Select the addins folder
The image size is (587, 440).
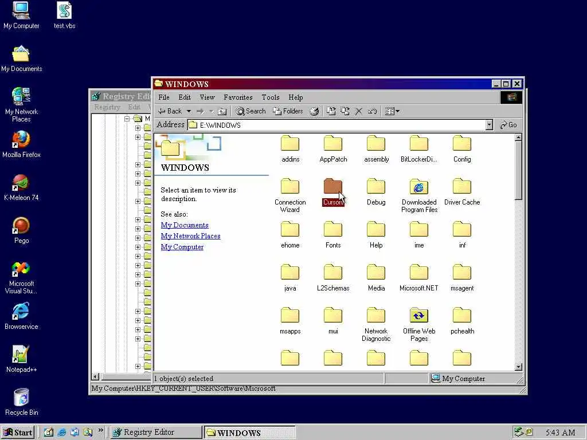(x=290, y=149)
